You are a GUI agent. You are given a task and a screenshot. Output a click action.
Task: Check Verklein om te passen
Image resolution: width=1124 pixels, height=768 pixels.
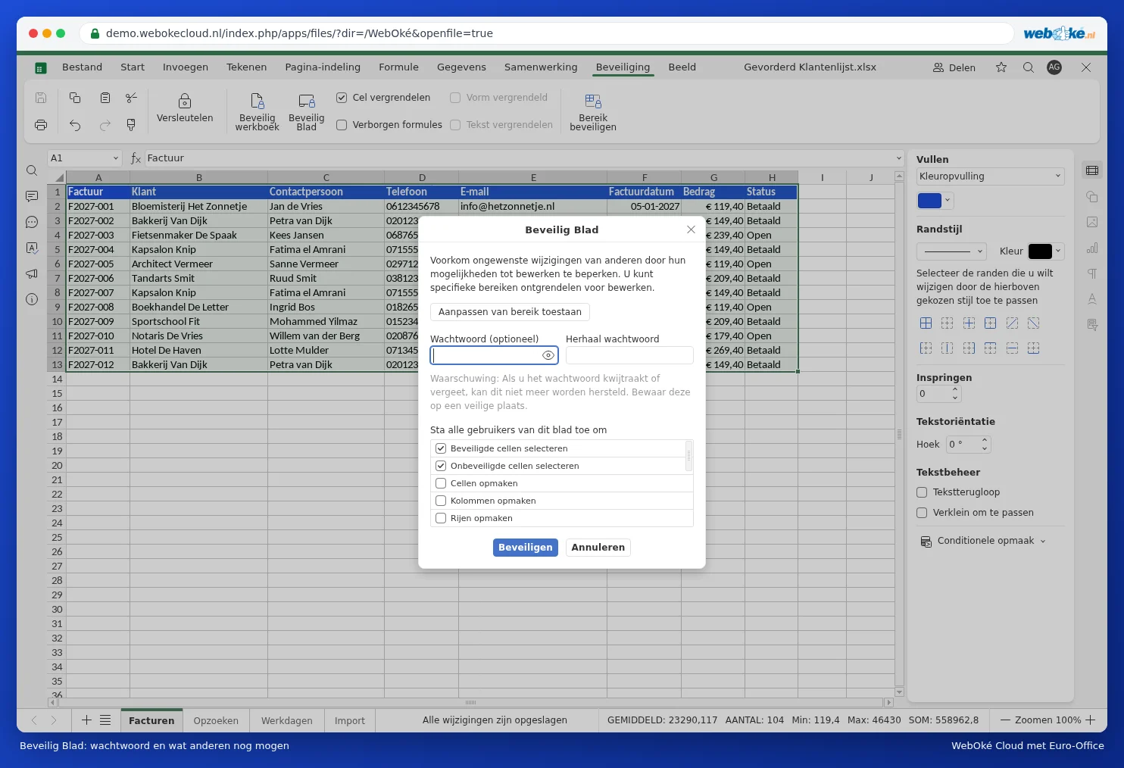coord(922,513)
